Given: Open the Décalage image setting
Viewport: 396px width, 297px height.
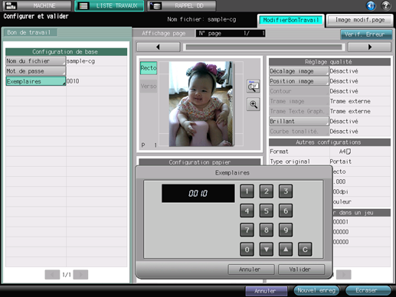Looking at the screenshot, I should (299, 71).
